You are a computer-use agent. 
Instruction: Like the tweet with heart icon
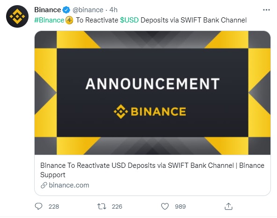click(x=165, y=206)
